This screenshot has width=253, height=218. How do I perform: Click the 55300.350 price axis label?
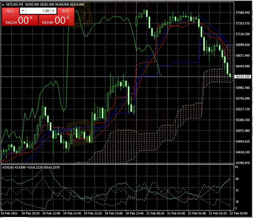[x=243, y=120]
